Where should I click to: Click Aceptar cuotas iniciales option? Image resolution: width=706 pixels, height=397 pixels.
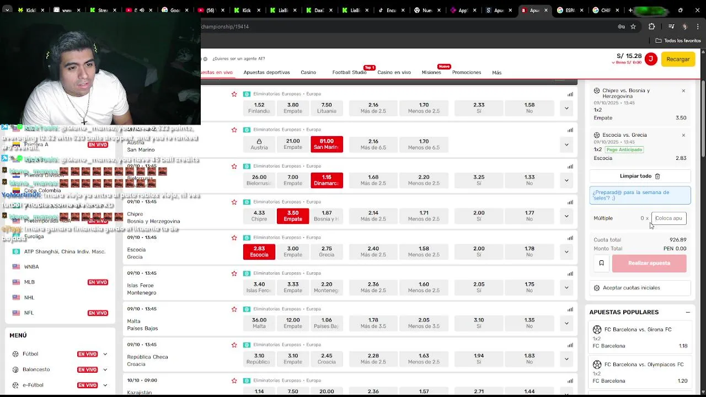click(640, 288)
